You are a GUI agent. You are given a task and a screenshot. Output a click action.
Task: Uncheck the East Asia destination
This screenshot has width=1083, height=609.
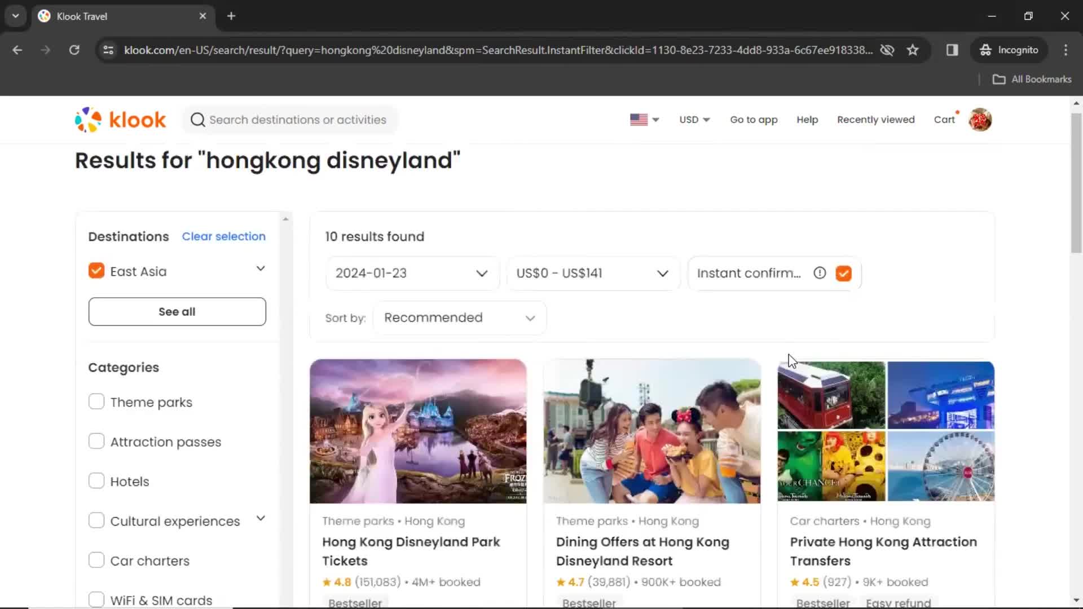[x=96, y=271]
